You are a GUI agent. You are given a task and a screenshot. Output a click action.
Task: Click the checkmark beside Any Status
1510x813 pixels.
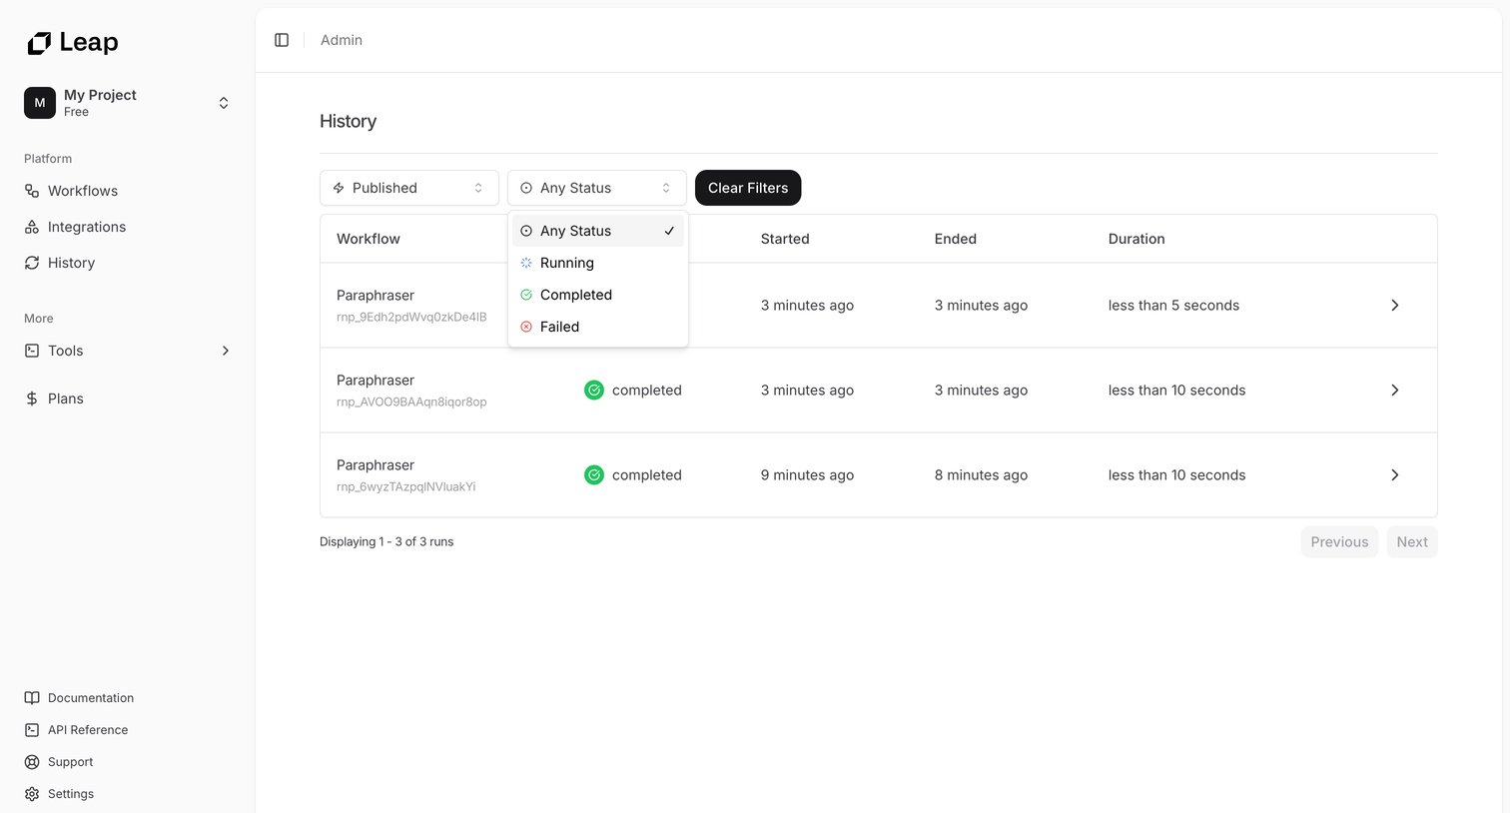click(x=669, y=231)
